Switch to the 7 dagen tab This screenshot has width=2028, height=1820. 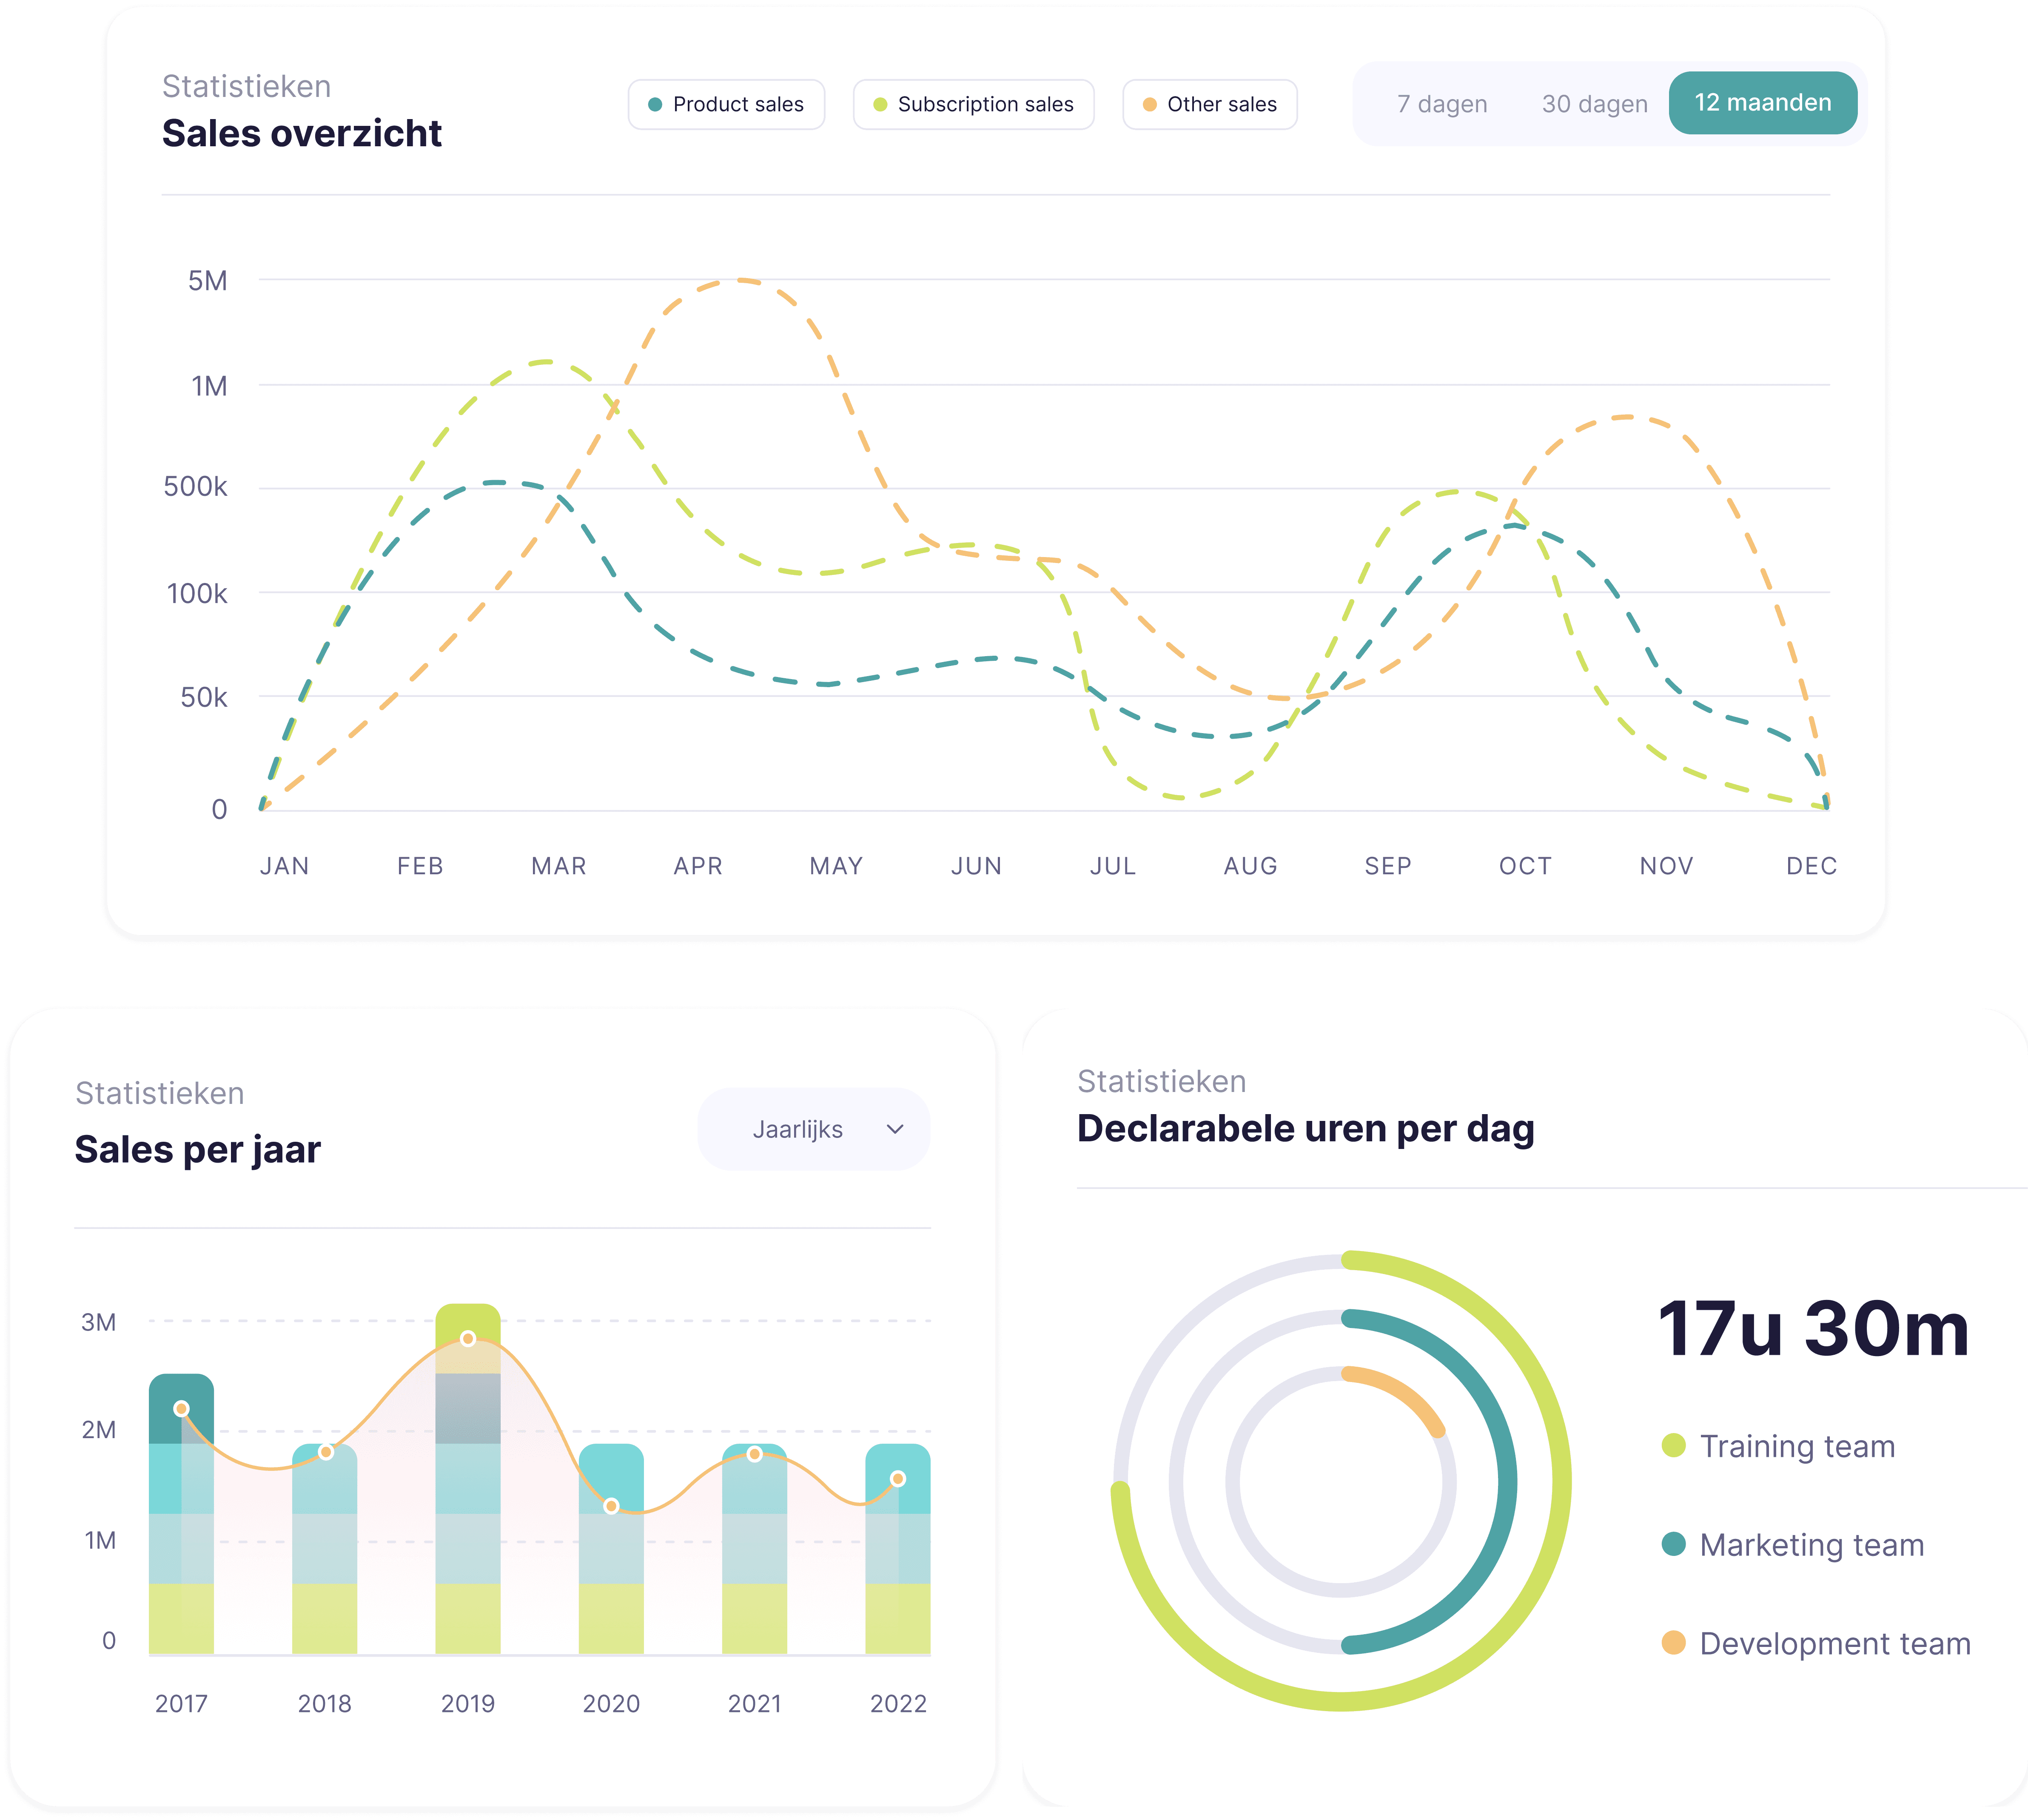pyautogui.click(x=1441, y=104)
